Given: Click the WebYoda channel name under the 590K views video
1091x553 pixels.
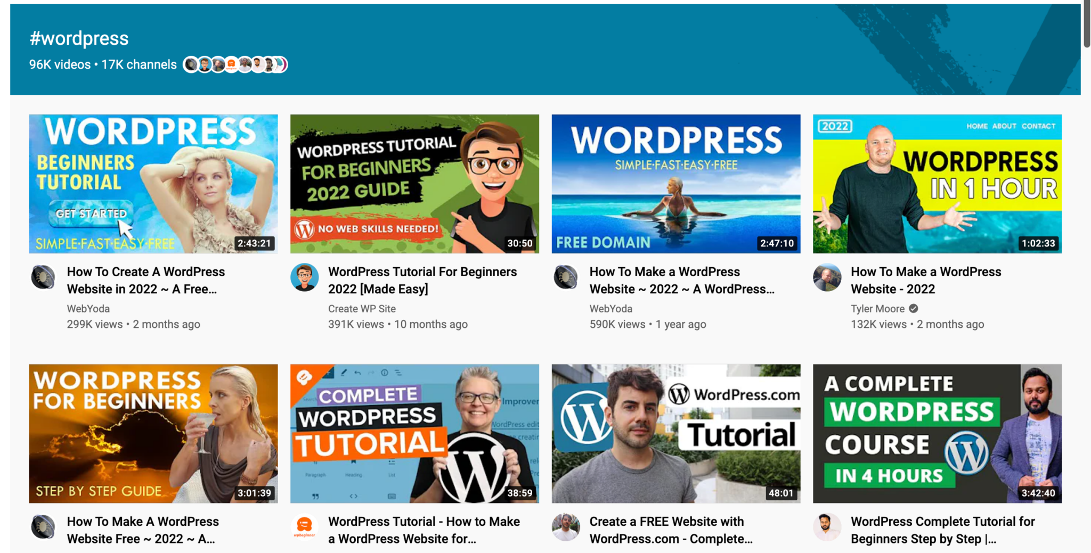Looking at the screenshot, I should pyautogui.click(x=611, y=309).
